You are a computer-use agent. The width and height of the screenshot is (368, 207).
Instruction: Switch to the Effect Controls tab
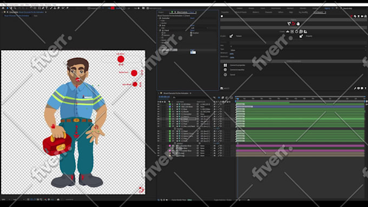182,12
